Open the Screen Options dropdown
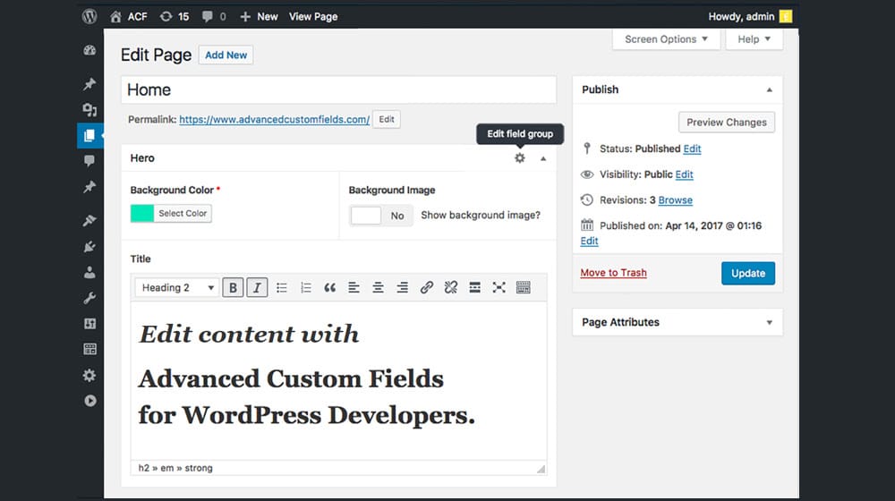The height and width of the screenshot is (501, 895). click(666, 38)
